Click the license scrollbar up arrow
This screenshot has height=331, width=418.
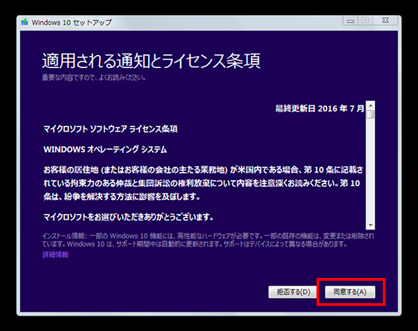point(370,106)
